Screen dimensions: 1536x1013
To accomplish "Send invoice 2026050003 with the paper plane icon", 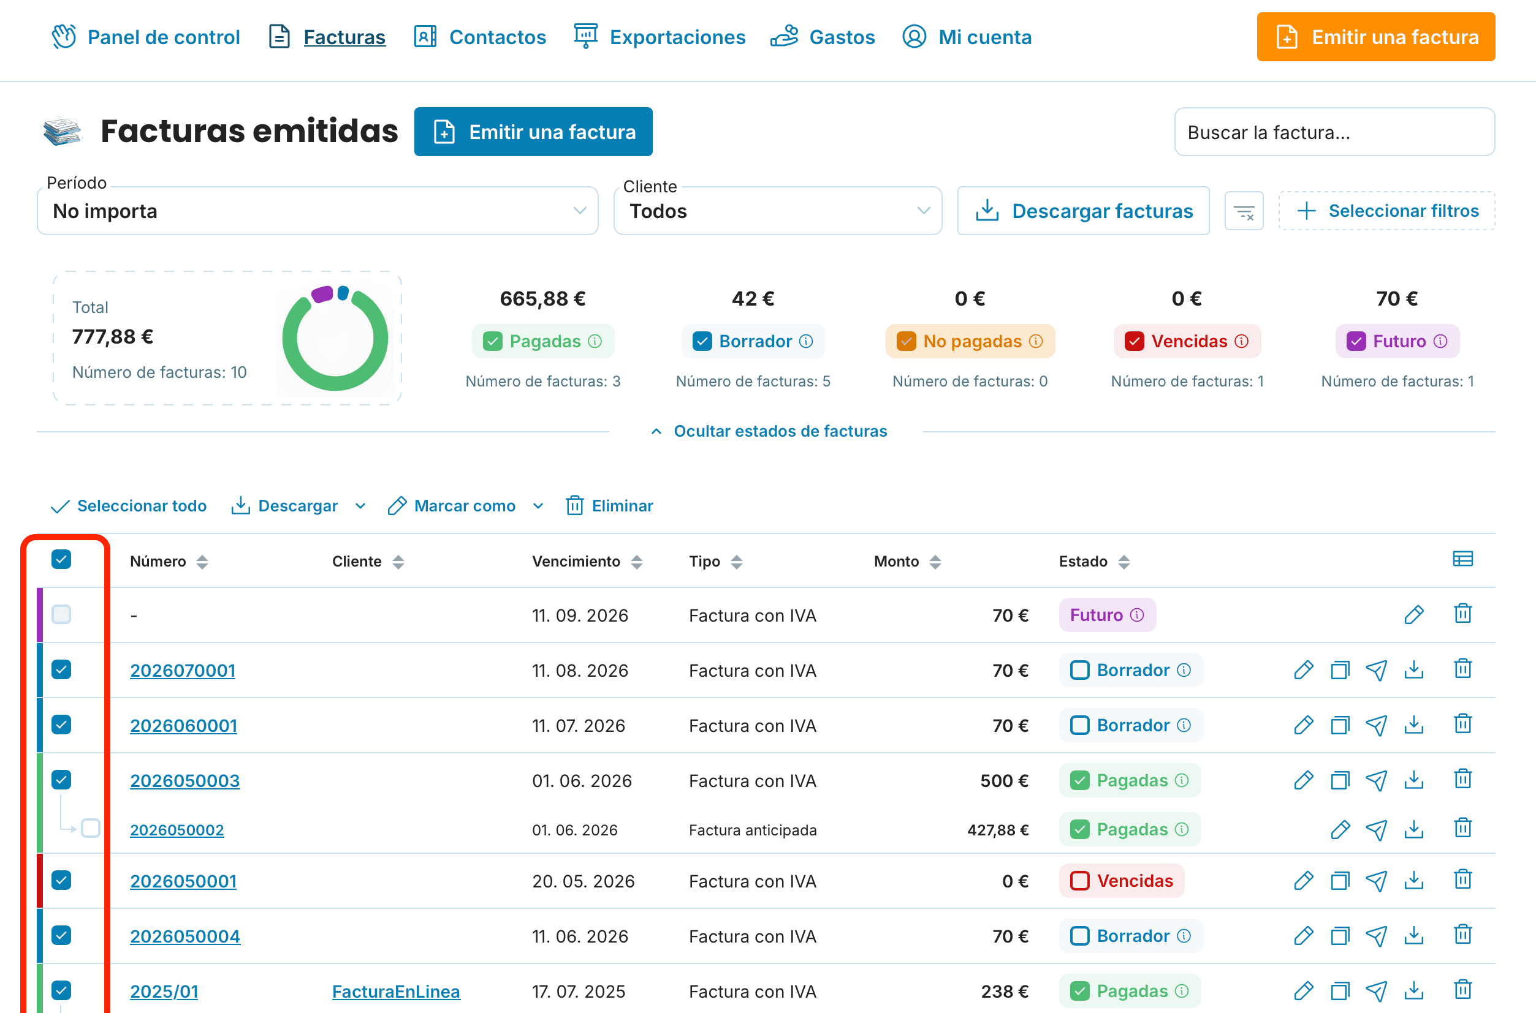I will pos(1376,780).
